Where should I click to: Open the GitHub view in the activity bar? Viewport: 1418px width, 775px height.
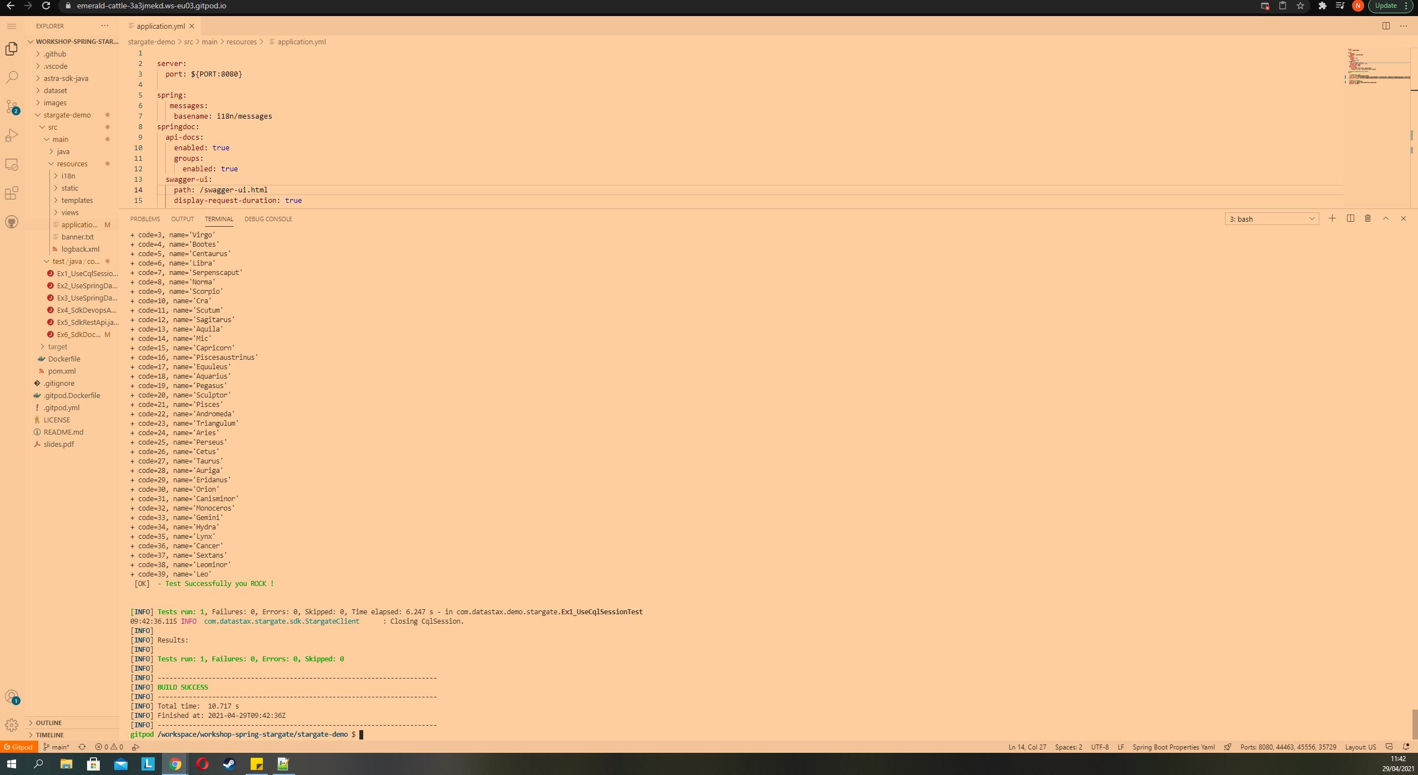(x=12, y=222)
